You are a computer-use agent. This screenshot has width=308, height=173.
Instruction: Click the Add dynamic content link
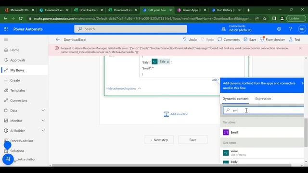point(215,80)
